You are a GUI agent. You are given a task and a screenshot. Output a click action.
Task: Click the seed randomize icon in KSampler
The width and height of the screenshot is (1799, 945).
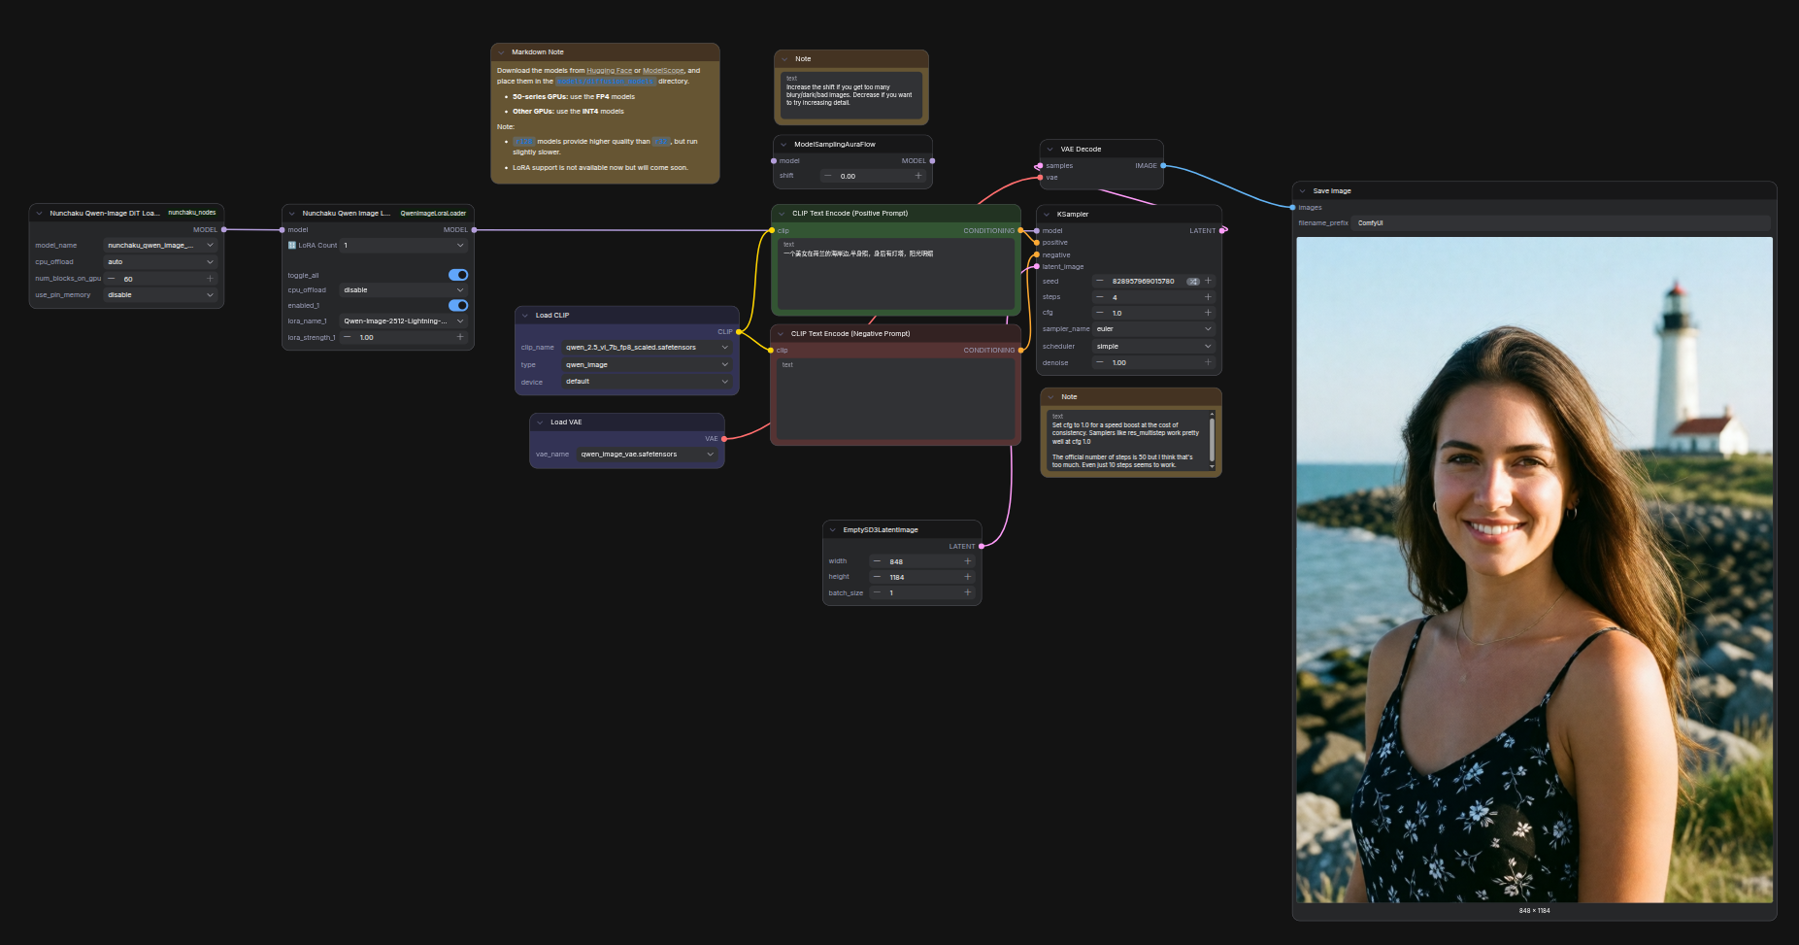coord(1192,282)
